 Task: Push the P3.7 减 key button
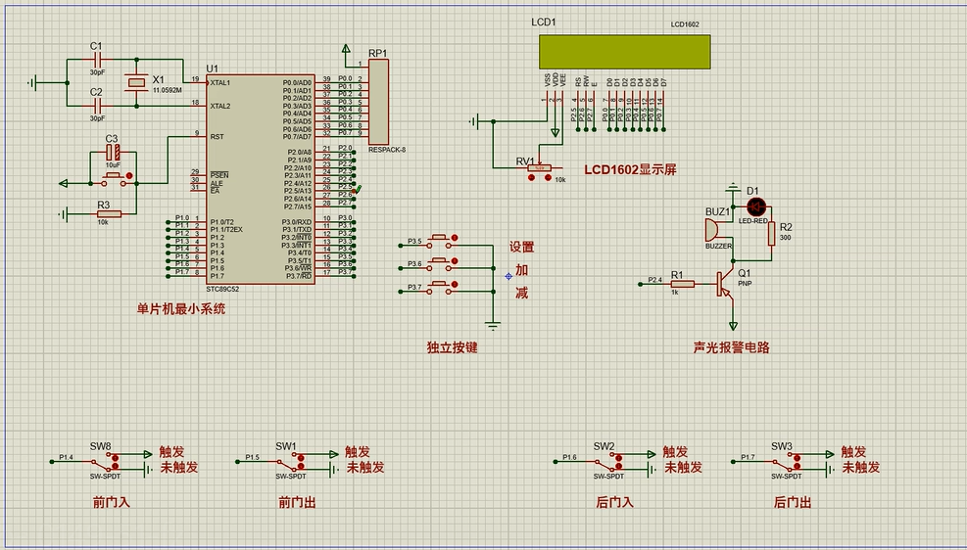click(439, 287)
